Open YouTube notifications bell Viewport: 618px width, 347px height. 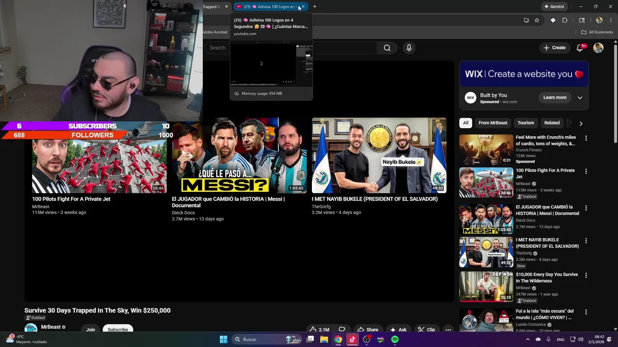(x=580, y=48)
